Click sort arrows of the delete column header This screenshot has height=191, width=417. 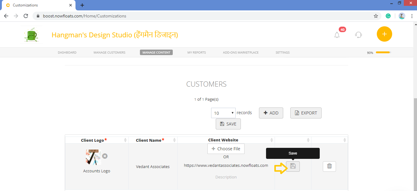point(345,140)
